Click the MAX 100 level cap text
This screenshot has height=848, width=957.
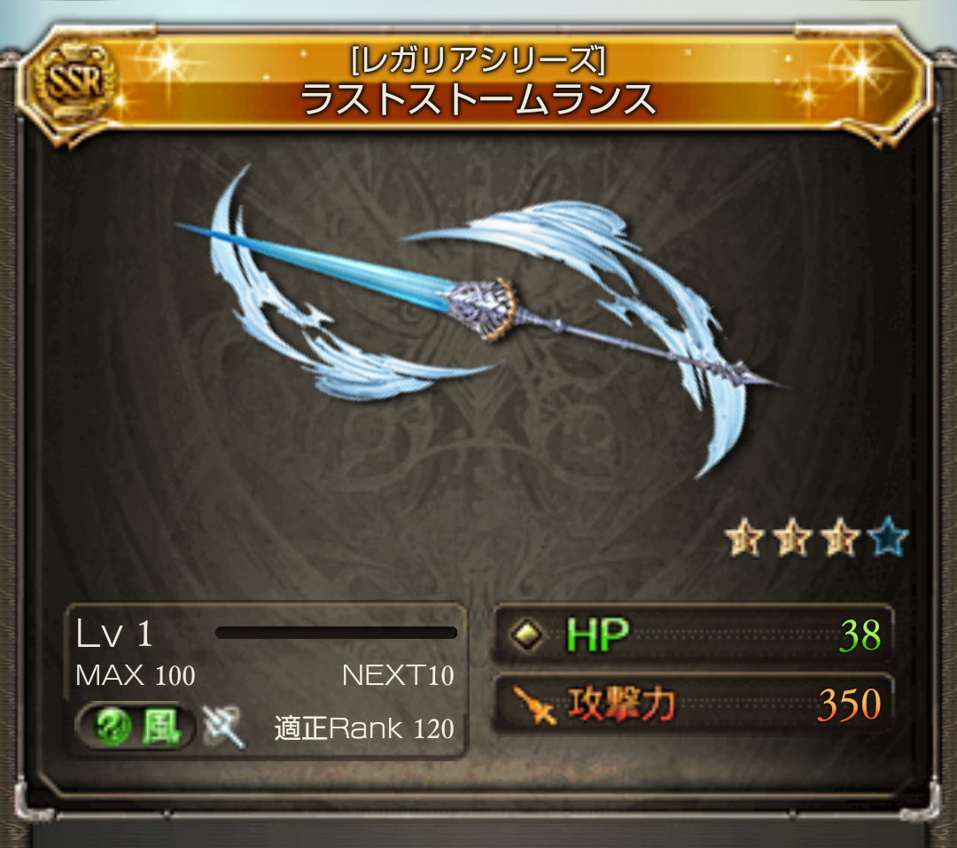coord(135,675)
